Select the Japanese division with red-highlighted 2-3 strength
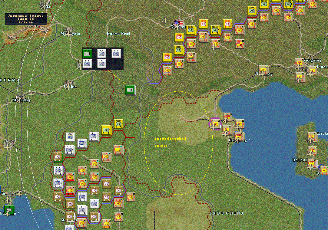 [70, 177]
